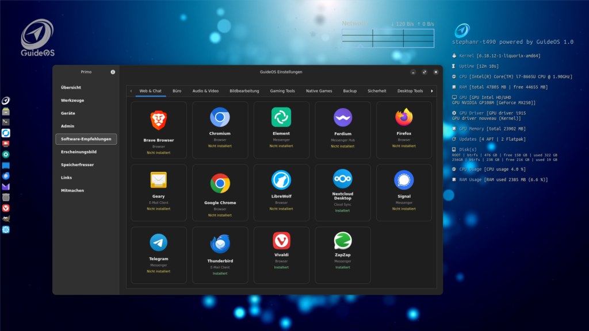Image resolution: width=589 pixels, height=331 pixels.
Task: Click the Updates line in the system info
Action: click(489, 139)
